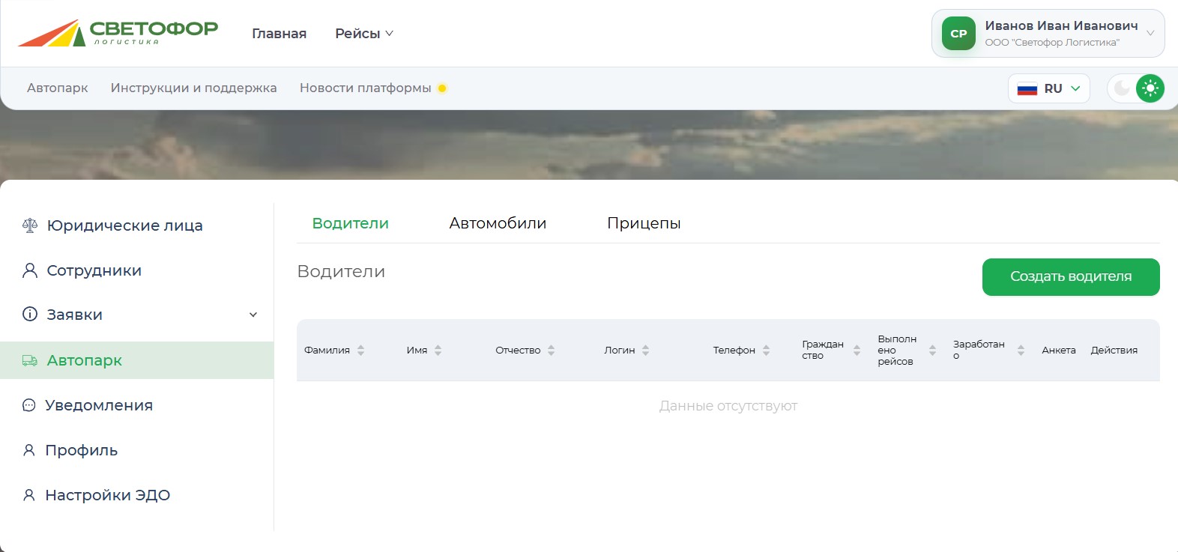Click the Анкета column header
Viewport: 1178px width, 552px height.
click(1059, 350)
